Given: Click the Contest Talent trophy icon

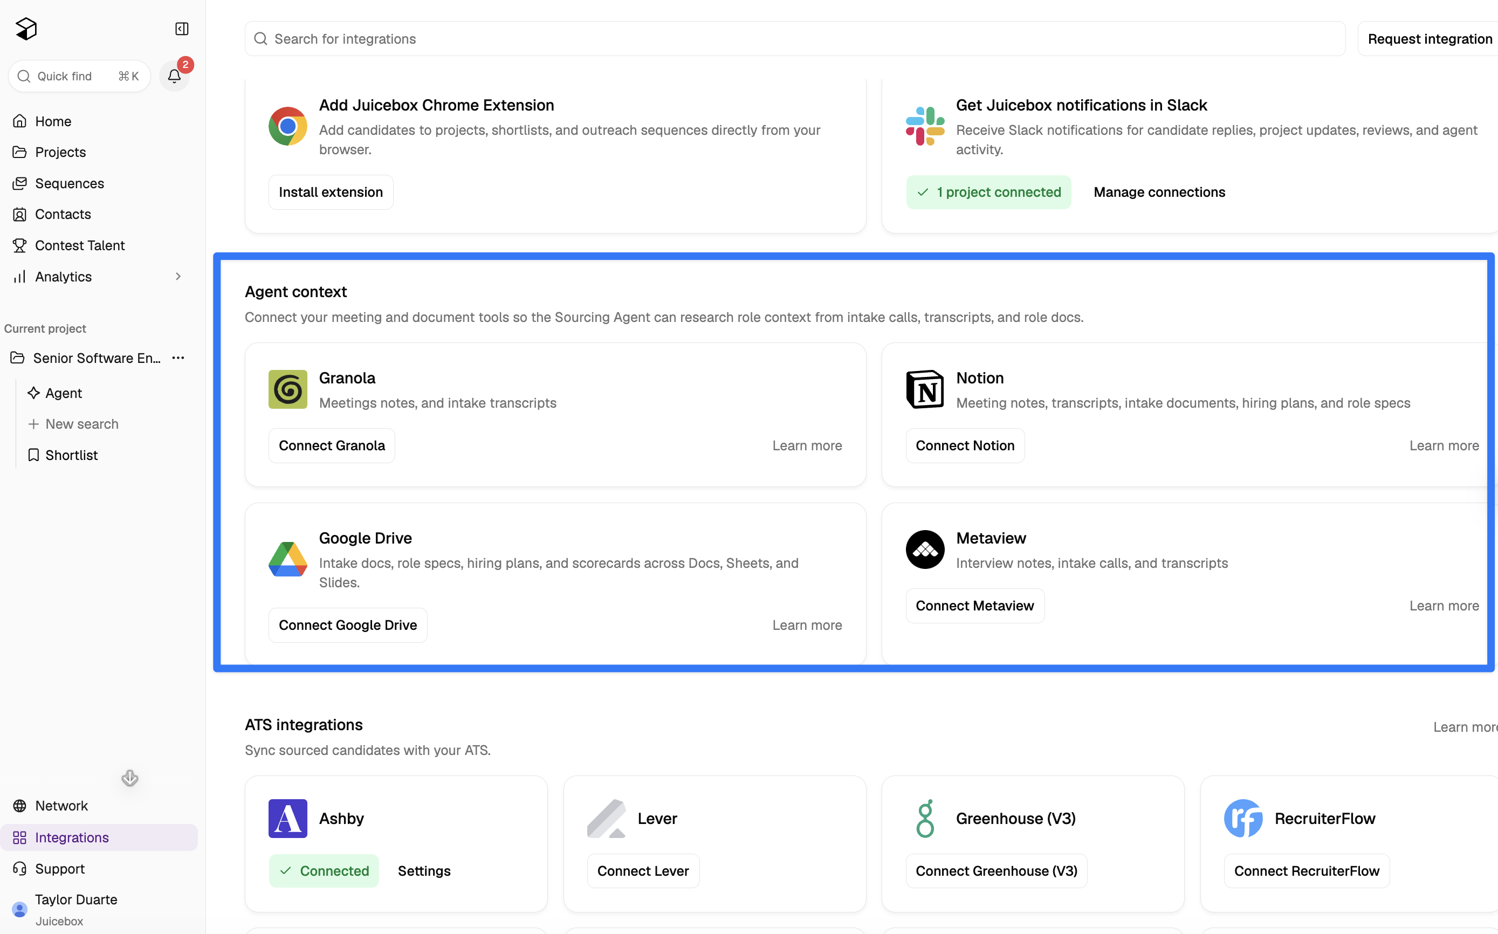Looking at the screenshot, I should click(20, 245).
